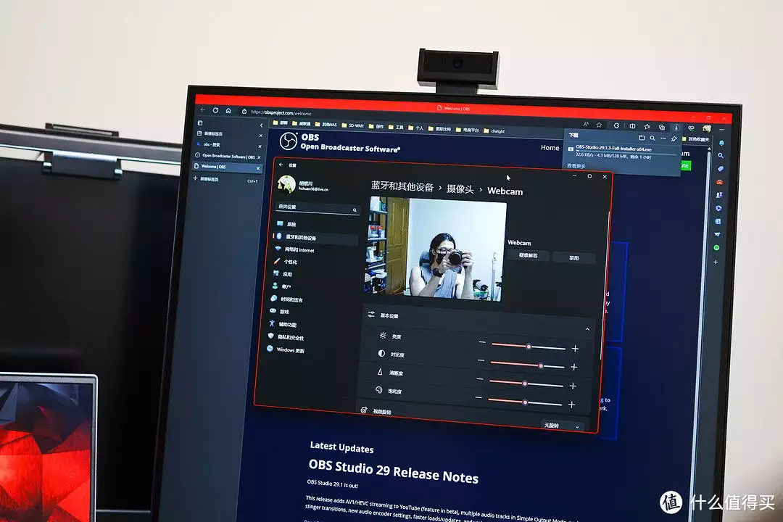The width and height of the screenshot is (783, 522).
Task: Open the tab actions menu icon
Action: pyautogui.click(x=200, y=123)
